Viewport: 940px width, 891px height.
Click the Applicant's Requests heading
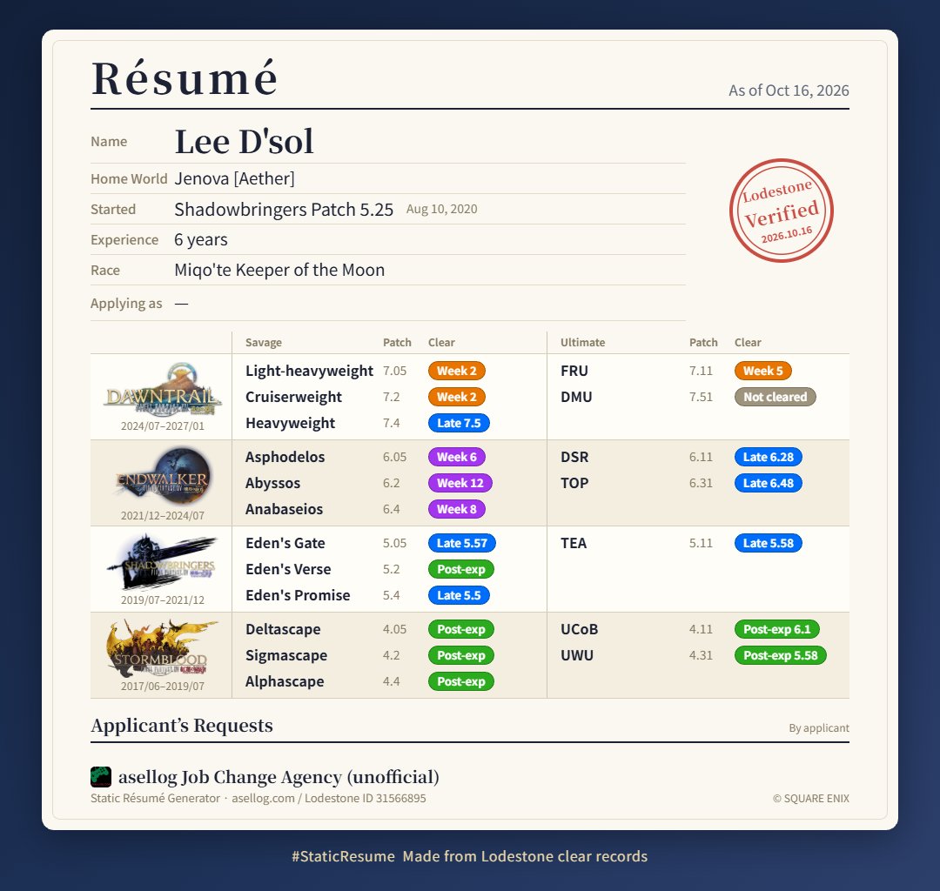point(182,726)
